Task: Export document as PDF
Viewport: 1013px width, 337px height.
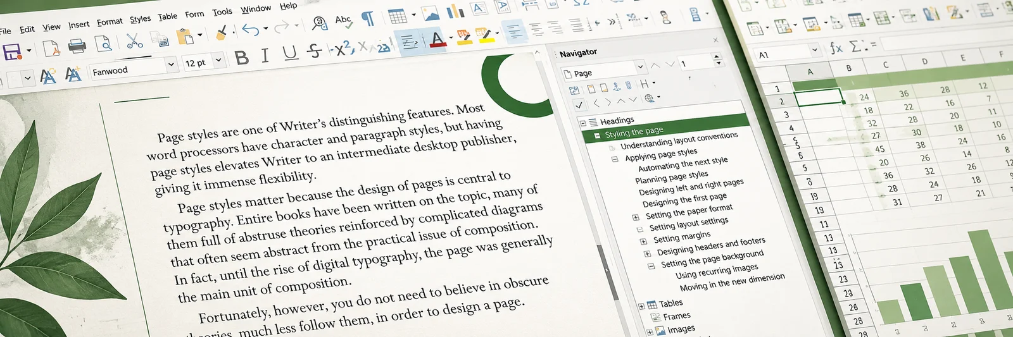Action: click(x=51, y=48)
